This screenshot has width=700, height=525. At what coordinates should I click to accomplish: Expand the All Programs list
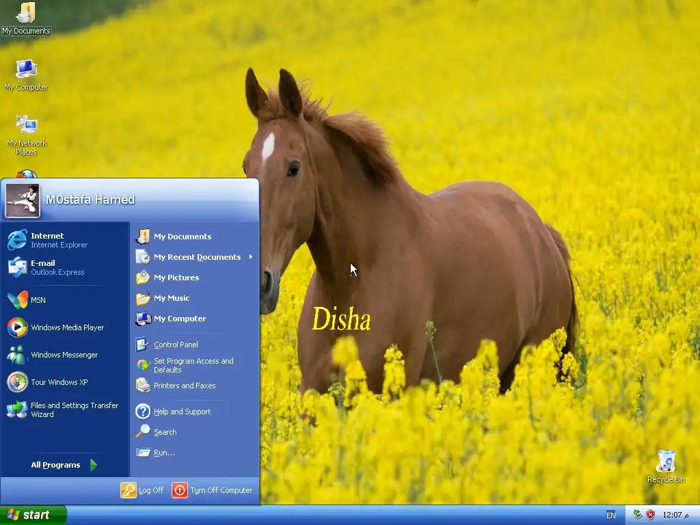64,465
